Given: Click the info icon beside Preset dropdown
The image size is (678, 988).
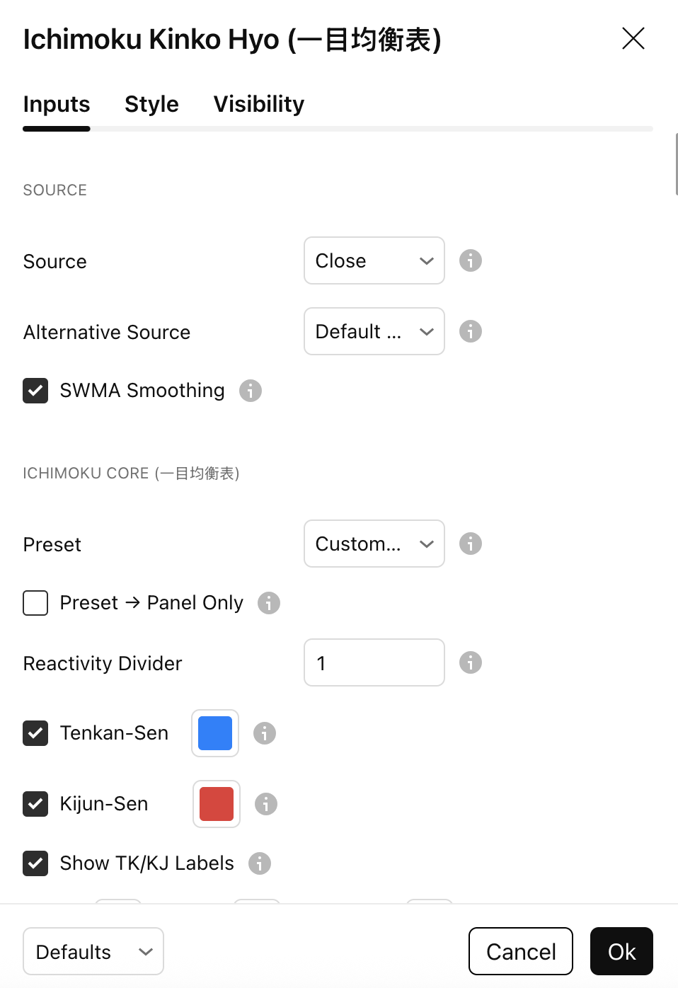Looking at the screenshot, I should [x=471, y=544].
